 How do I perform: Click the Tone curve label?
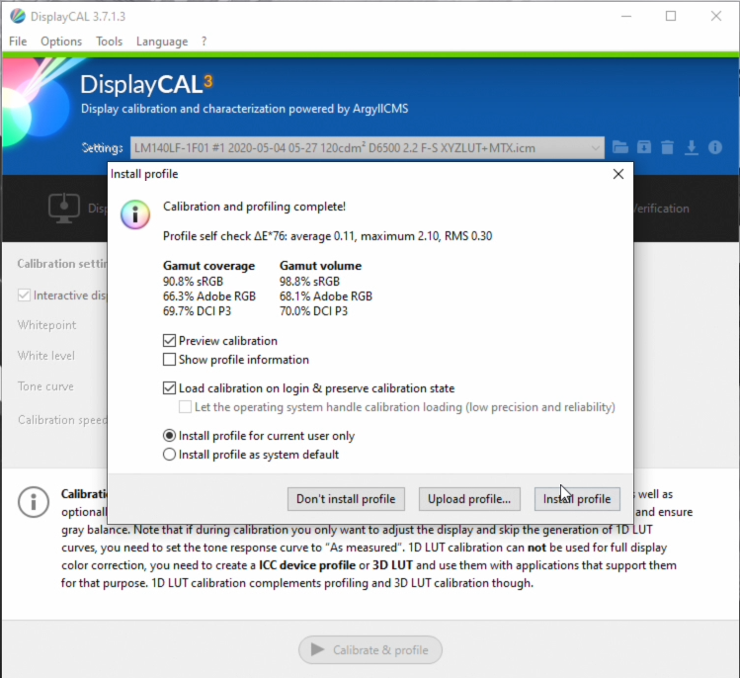45,386
